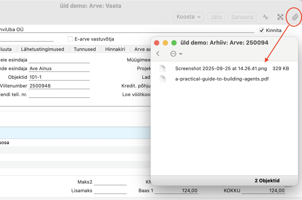Click the Objektid field containing 101-1
Image resolution: width=302 pixels, height=200 pixels.
click(59, 77)
